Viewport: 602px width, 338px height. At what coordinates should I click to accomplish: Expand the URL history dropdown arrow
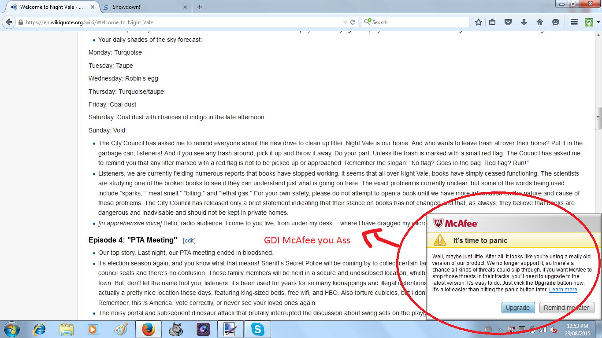point(345,22)
